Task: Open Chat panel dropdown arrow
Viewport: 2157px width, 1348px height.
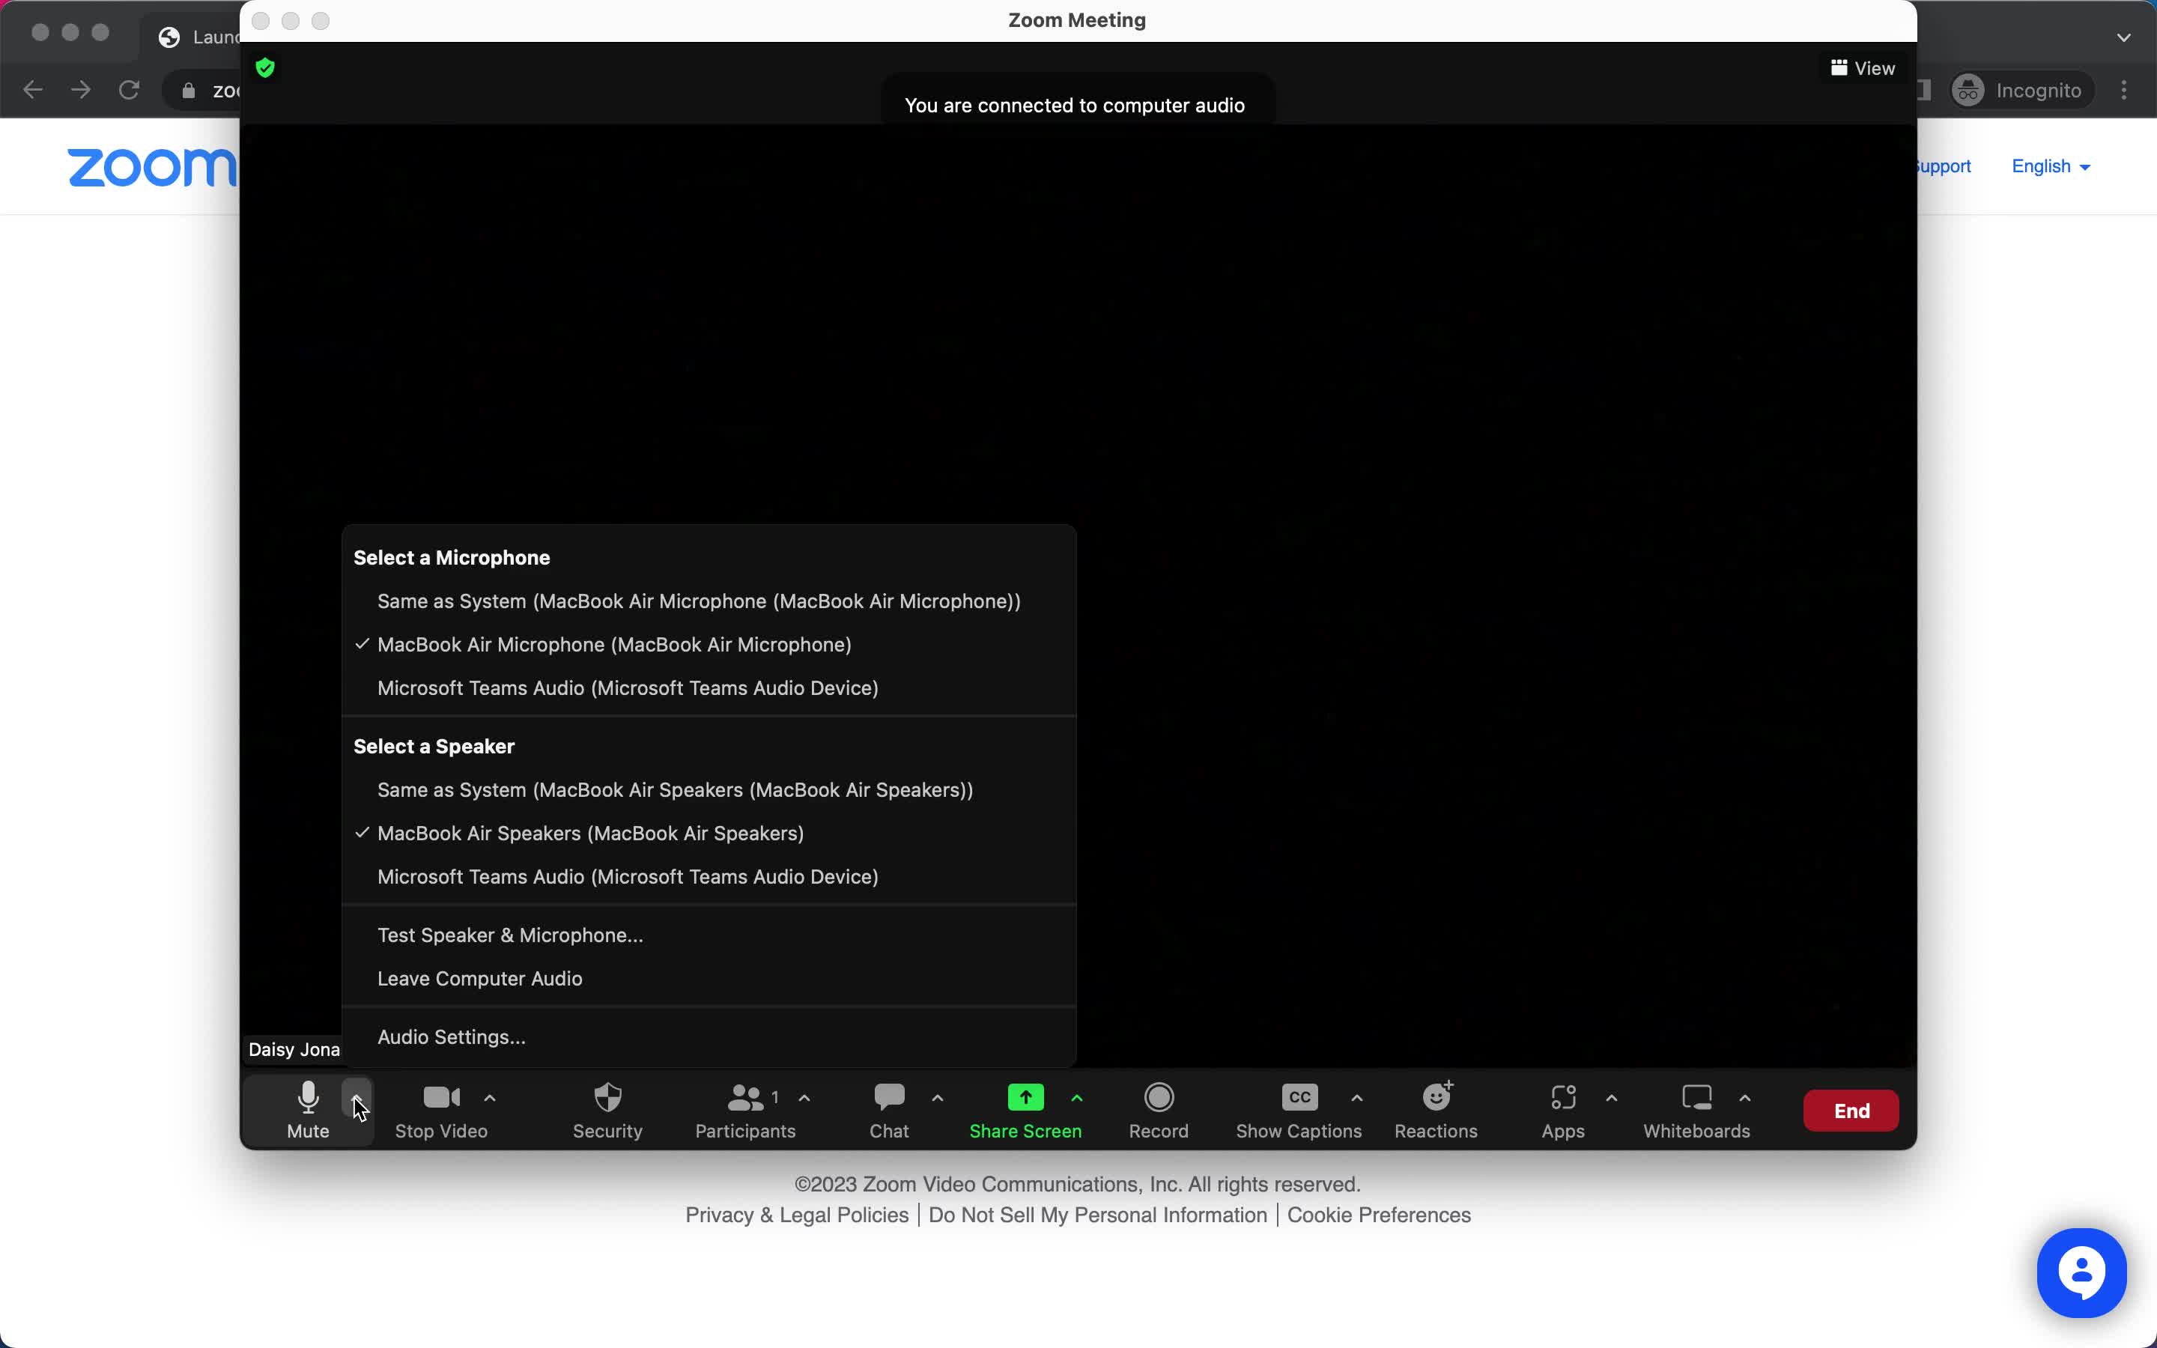Action: (x=936, y=1098)
